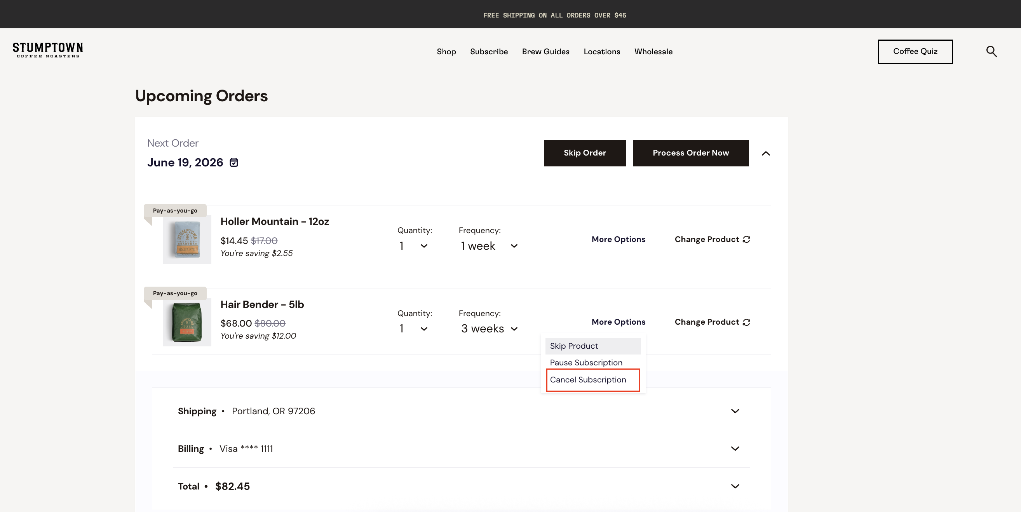The width and height of the screenshot is (1021, 512).
Task: Click the Hair Bender – 5lb title
Action: [262, 304]
